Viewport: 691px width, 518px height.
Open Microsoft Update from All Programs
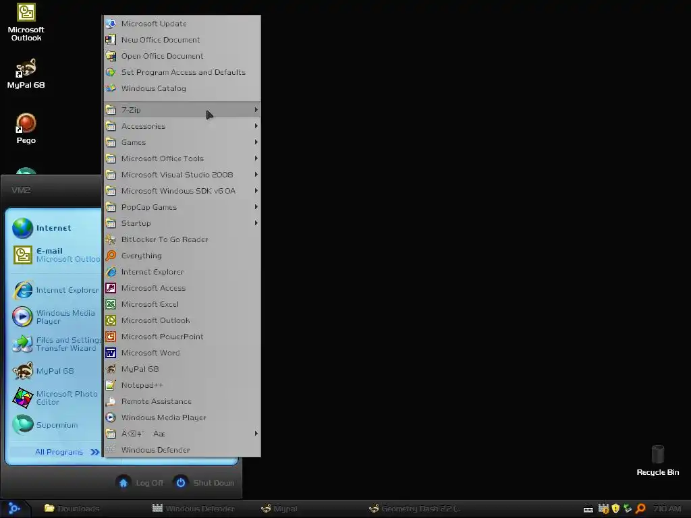(x=182, y=24)
